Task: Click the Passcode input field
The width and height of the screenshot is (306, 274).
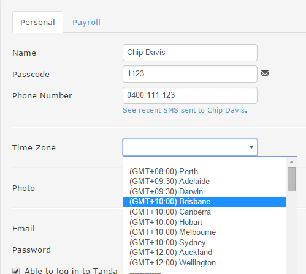Action: (x=190, y=74)
